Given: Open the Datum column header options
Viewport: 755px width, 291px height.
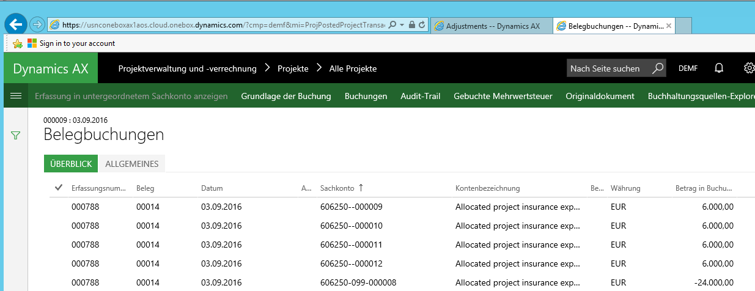Looking at the screenshot, I should point(212,188).
